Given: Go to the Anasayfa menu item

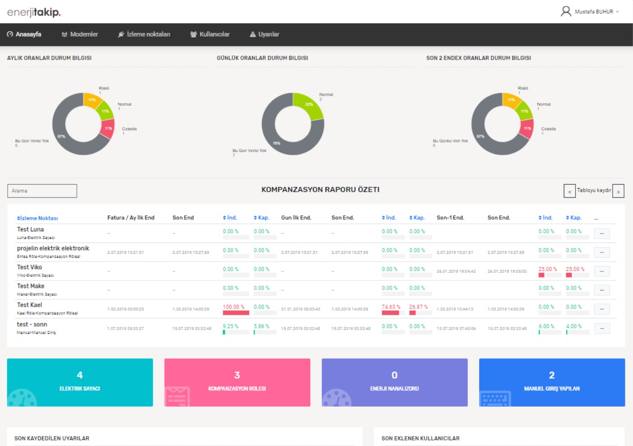Looking at the screenshot, I should coord(24,34).
